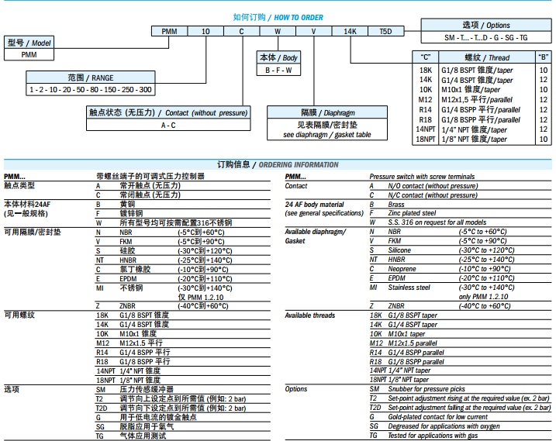This screenshot has height=441, width=556.
Task: Click the 如何订购 / HOW TO ORDER title
Action: (x=278, y=17)
